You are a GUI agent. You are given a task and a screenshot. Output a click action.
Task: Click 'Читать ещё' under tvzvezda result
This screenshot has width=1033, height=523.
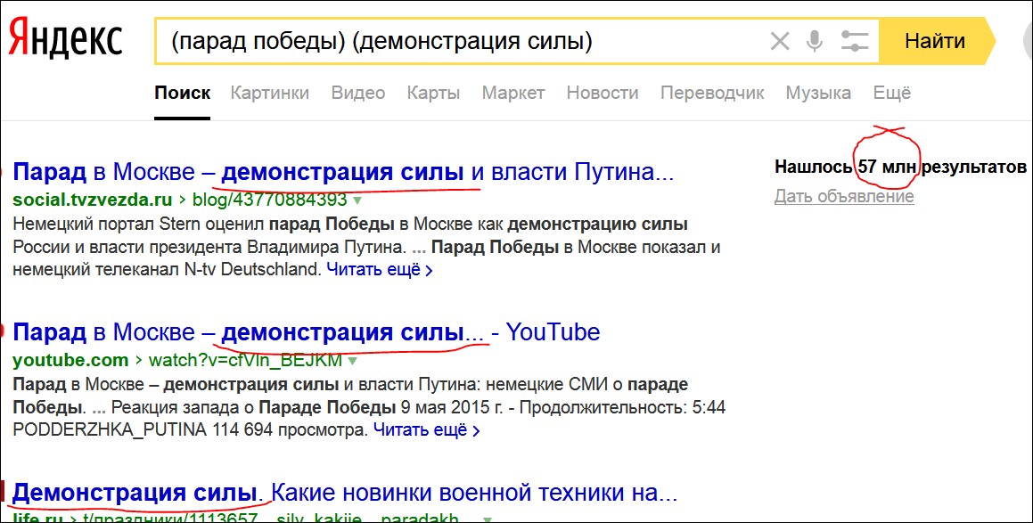pyautogui.click(x=380, y=269)
